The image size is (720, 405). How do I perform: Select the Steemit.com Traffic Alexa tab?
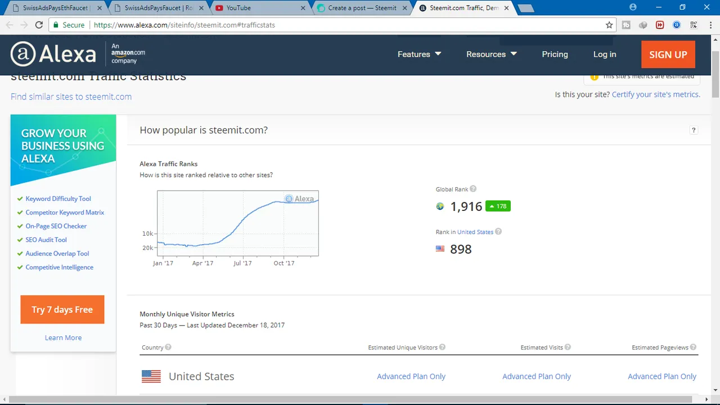pyautogui.click(x=464, y=8)
